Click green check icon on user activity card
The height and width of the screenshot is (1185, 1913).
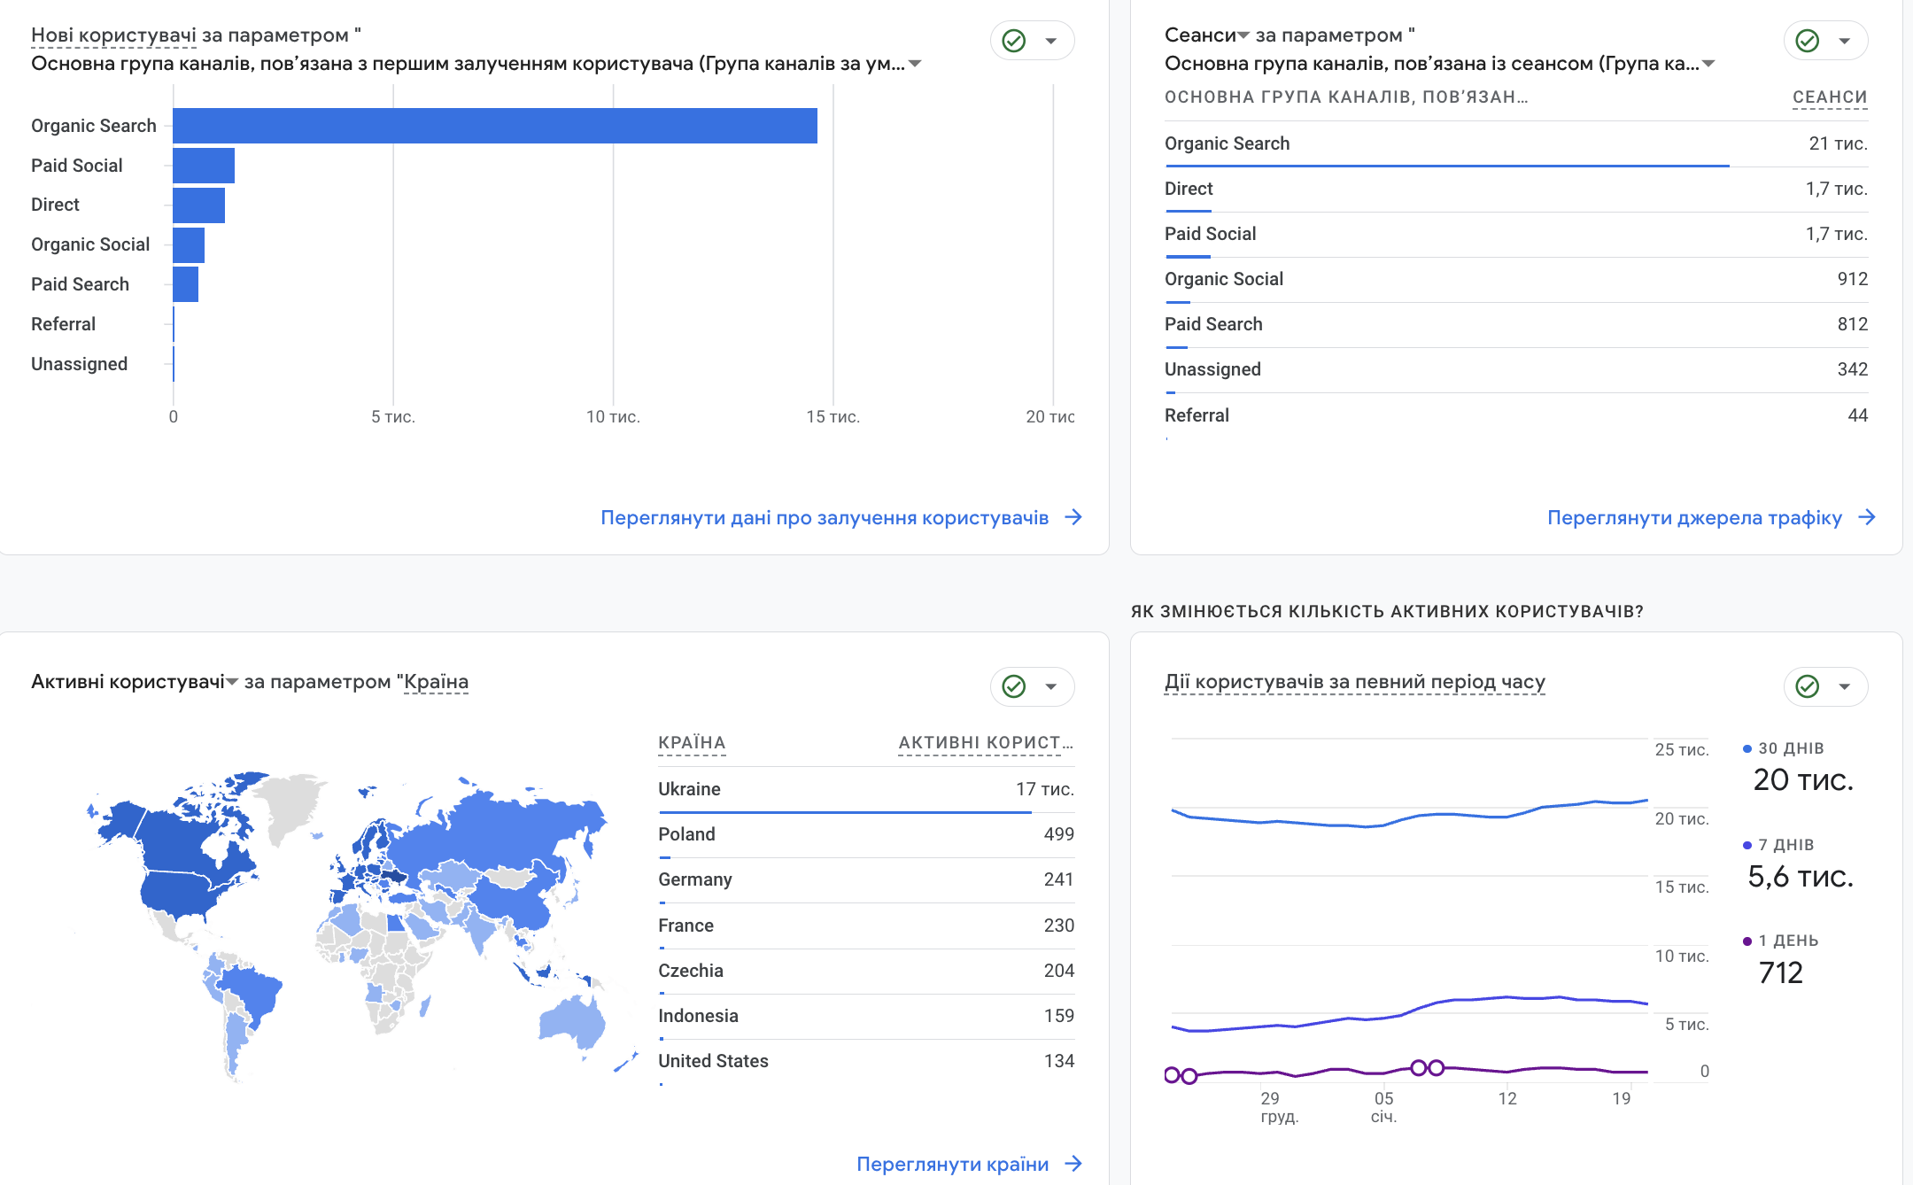click(1807, 686)
